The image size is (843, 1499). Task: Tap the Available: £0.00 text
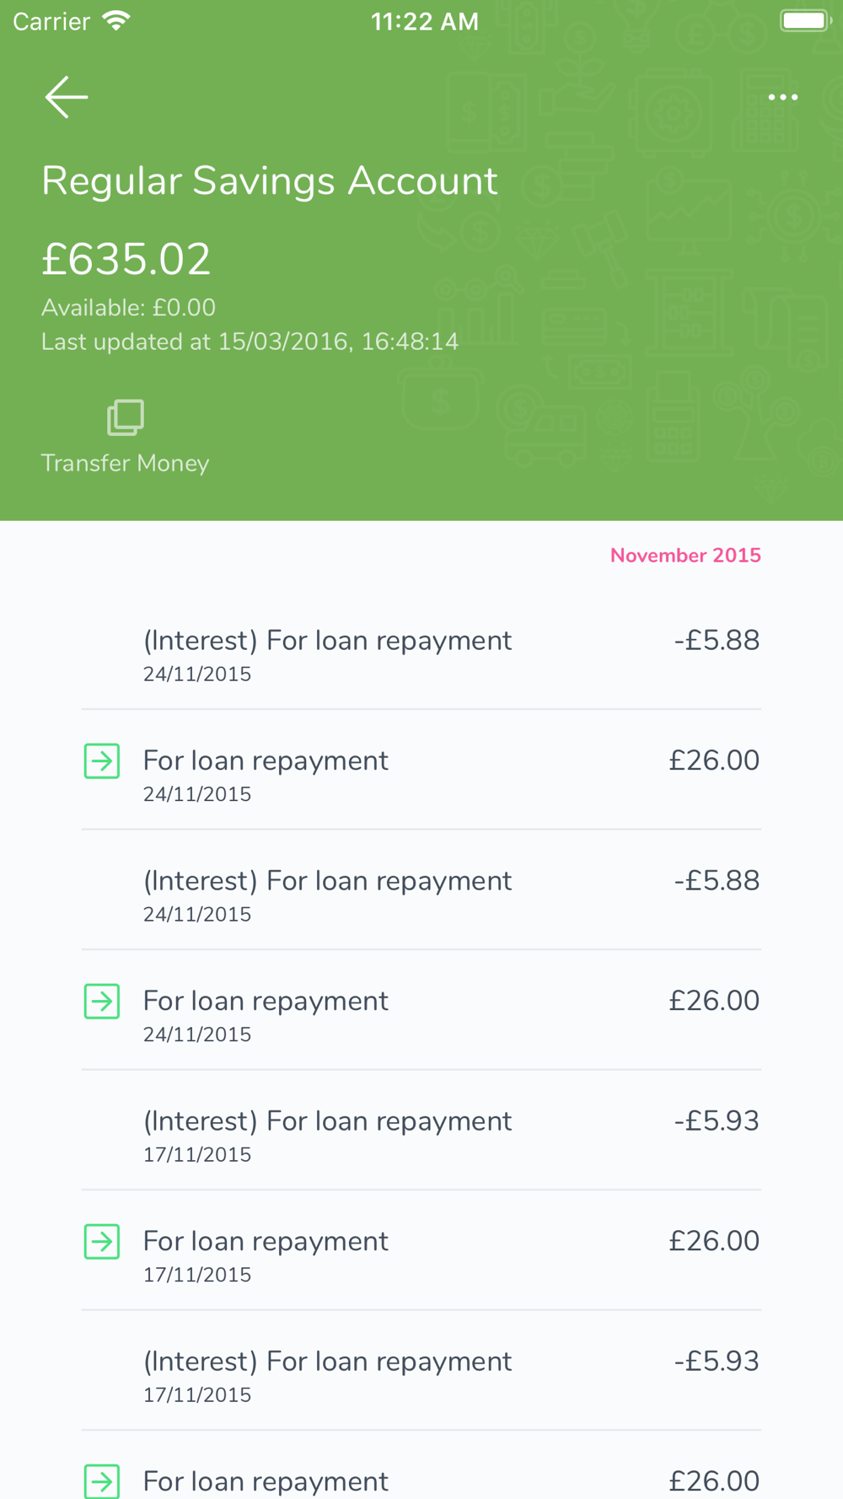click(x=128, y=308)
